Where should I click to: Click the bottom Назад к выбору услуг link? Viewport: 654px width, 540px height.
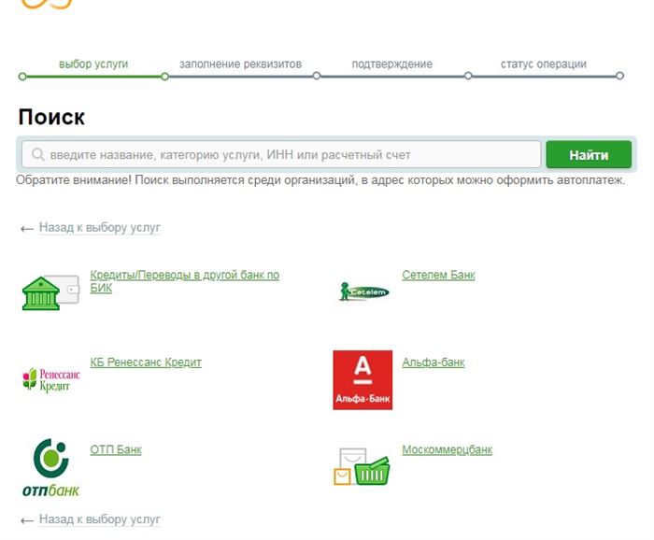click(100, 519)
